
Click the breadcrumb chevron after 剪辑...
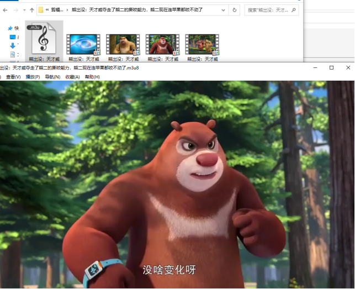click(67, 10)
